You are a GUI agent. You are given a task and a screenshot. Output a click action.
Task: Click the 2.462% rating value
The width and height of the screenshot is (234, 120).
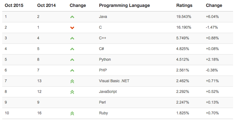[x=183, y=81]
